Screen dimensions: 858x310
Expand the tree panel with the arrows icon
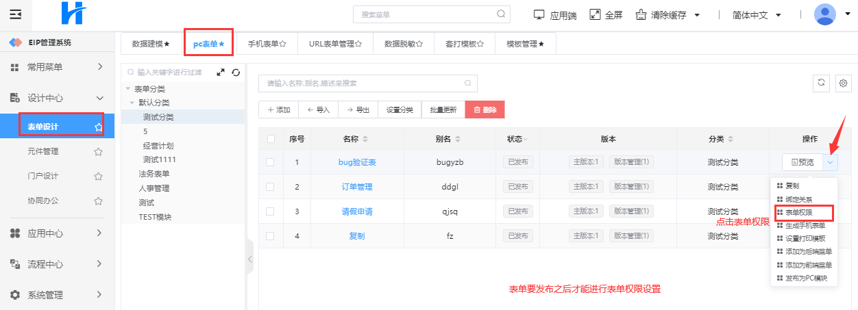pyautogui.click(x=221, y=72)
